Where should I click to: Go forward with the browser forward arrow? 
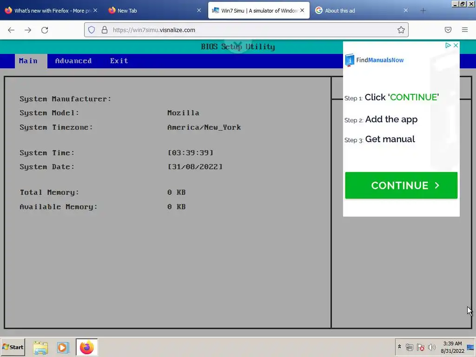[28, 30]
